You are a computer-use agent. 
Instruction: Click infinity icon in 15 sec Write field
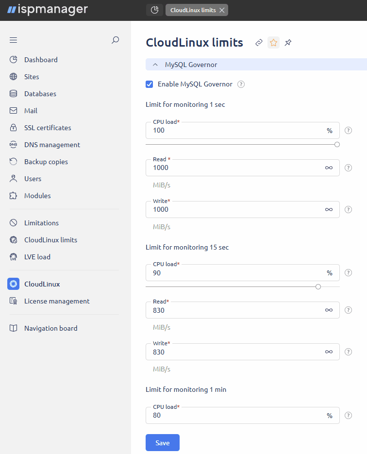coord(329,352)
